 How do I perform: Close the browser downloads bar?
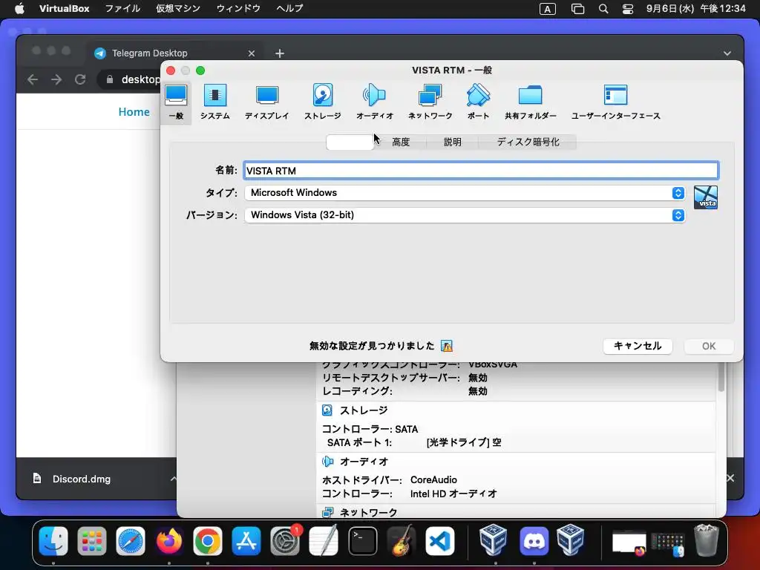click(730, 479)
